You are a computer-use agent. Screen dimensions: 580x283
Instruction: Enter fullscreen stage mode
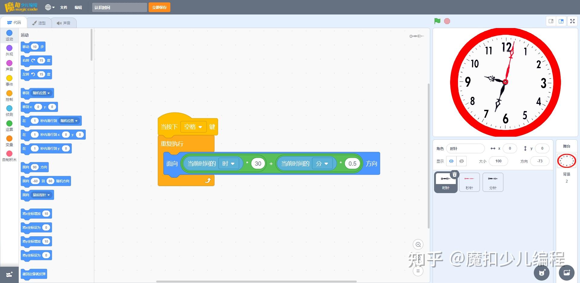tap(572, 21)
